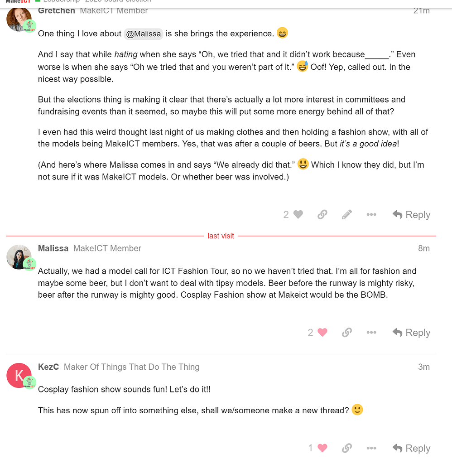Click KezC's red letter avatar
Screen dimensions: 452x464
[x=19, y=376]
